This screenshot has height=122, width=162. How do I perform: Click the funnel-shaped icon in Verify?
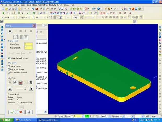26,37
